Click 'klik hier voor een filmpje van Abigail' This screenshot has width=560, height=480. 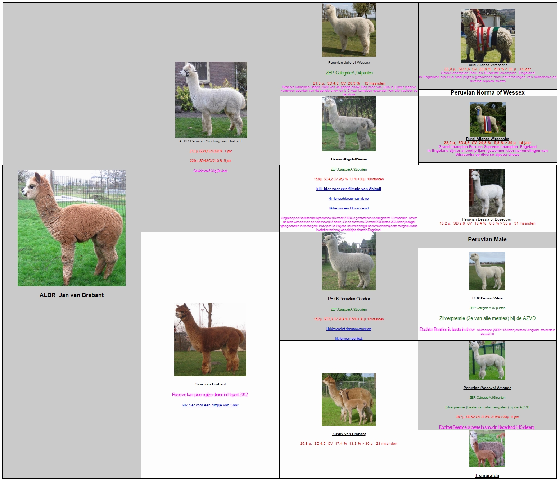coord(348,189)
